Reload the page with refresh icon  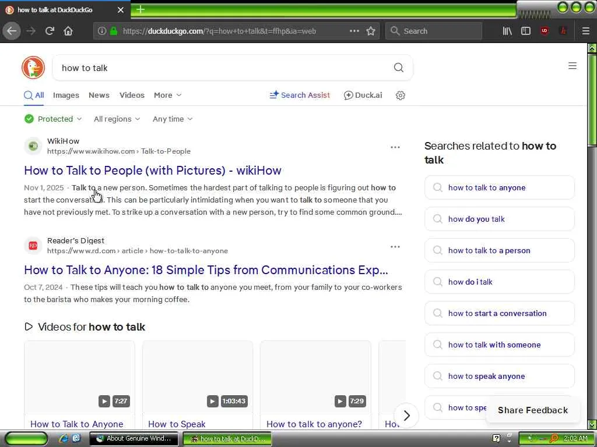[x=50, y=31]
